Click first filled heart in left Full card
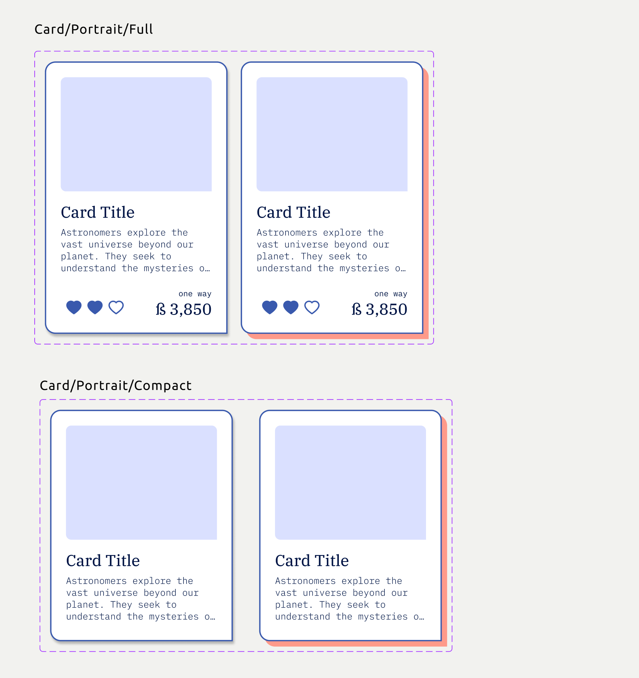 [74, 307]
